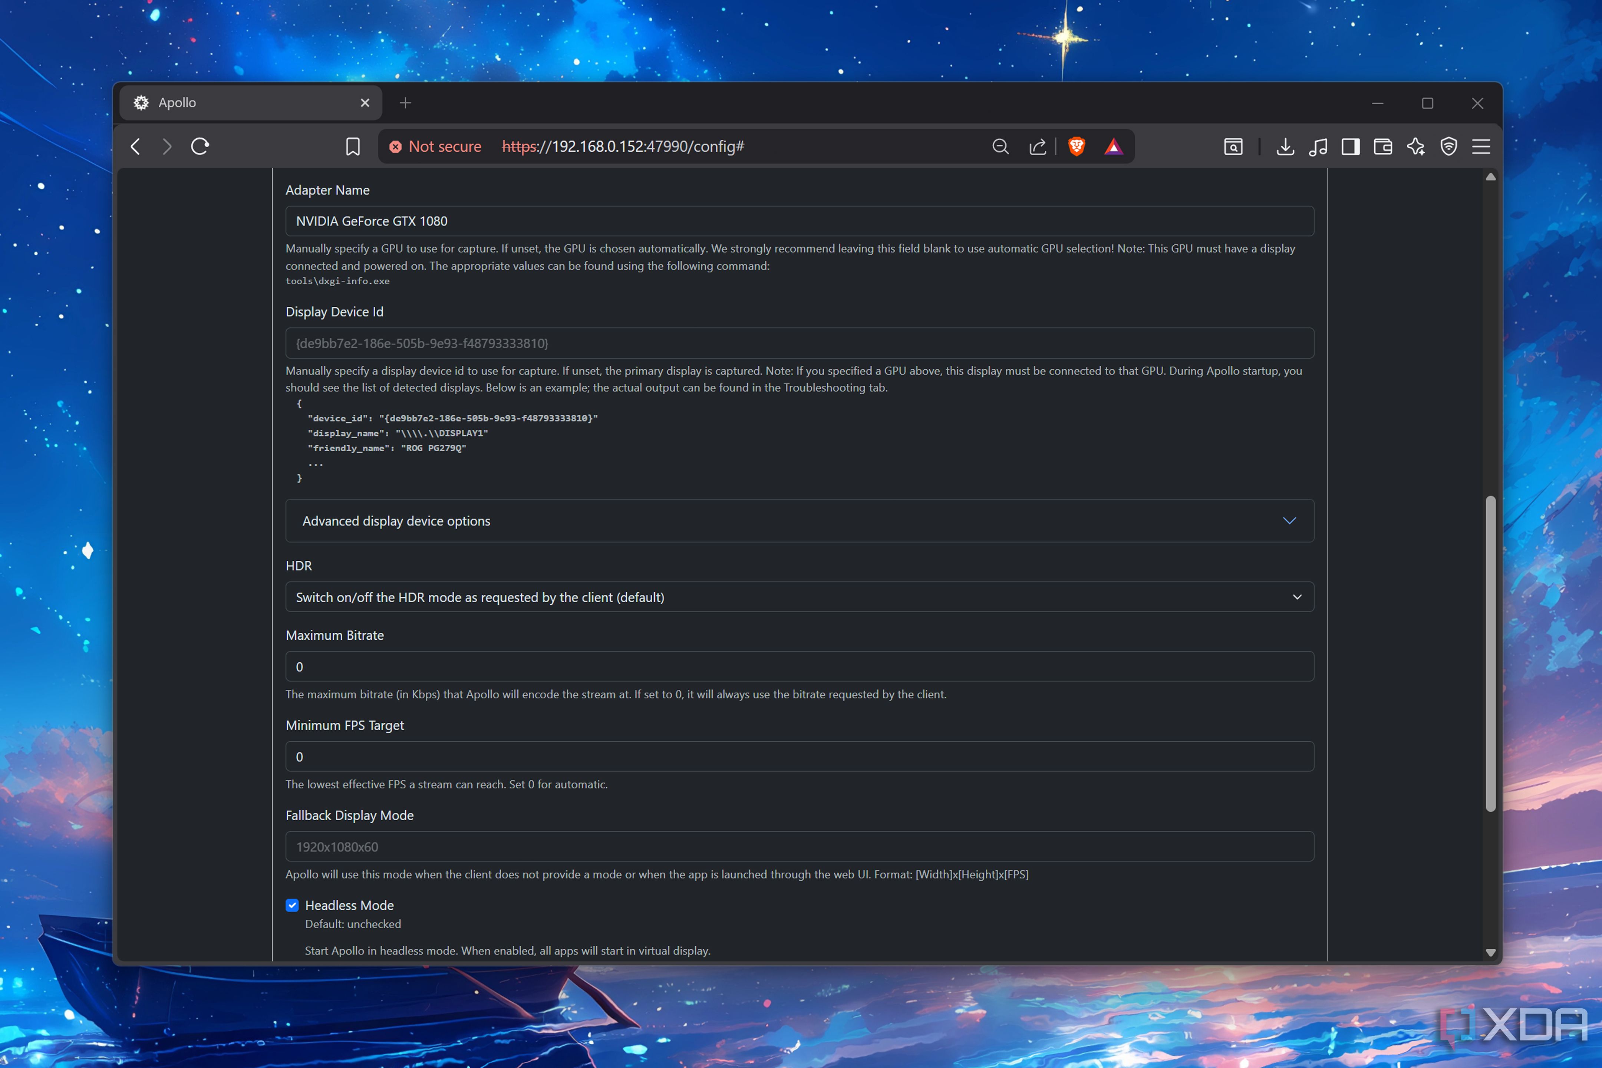
Task: Open the media control music note icon
Action: pyautogui.click(x=1318, y=146)
